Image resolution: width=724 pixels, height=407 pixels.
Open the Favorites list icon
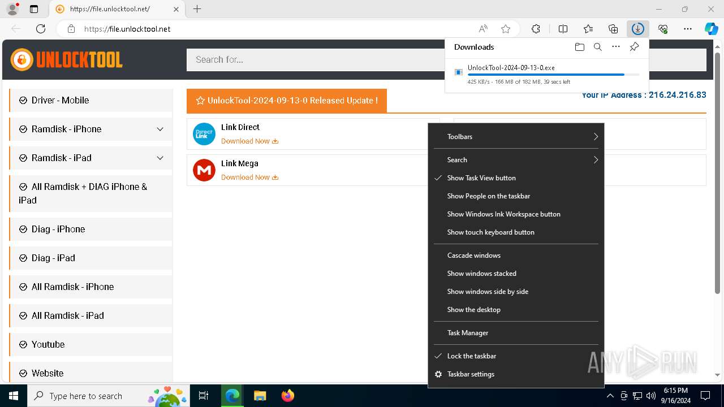tap(588, 29)
